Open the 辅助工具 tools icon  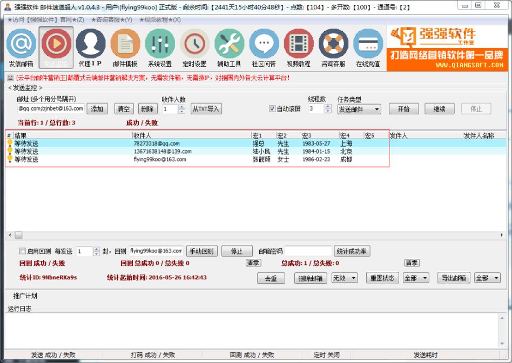(x=229, y=47)
